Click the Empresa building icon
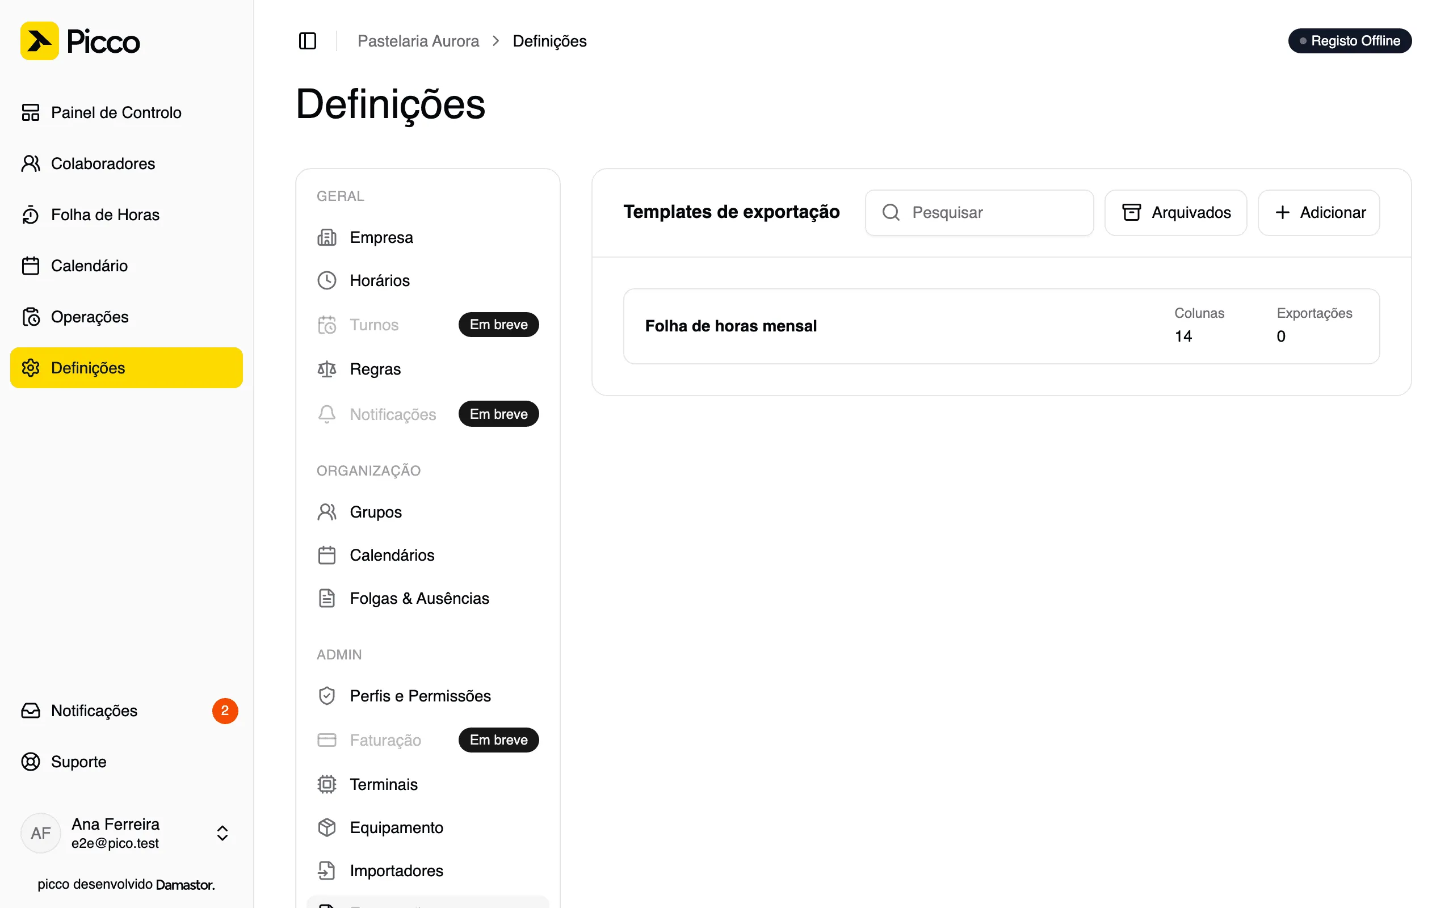This screenshot has height=908, width=1453. (326, 237)
